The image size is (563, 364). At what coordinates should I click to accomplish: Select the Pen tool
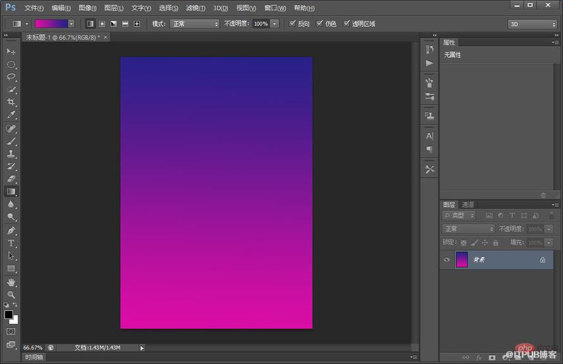11,230
